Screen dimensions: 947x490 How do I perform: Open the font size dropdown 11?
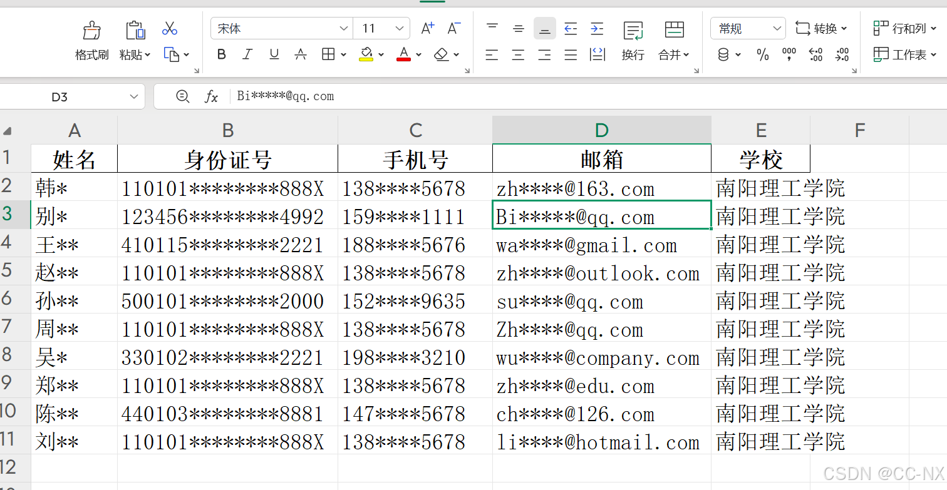click(x=400, y=28)
